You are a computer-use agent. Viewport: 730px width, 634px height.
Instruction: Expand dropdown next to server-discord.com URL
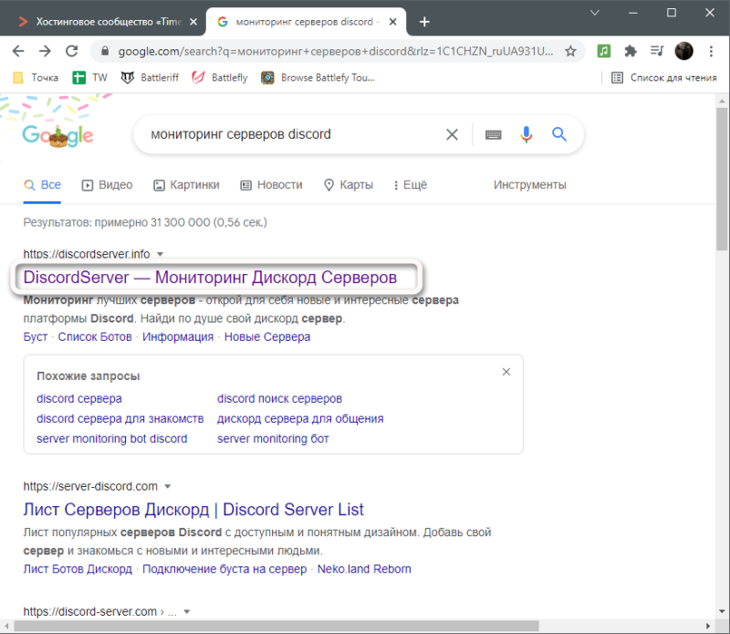click(168, 487)
